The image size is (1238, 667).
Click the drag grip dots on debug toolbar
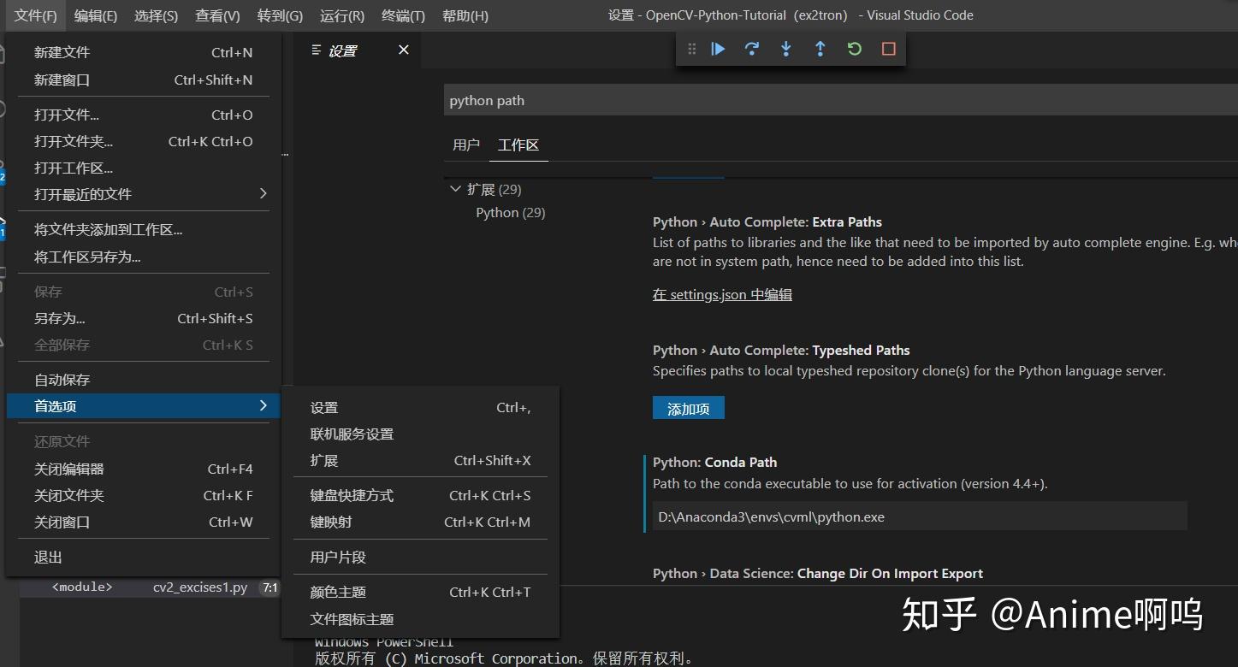pyautogui.click(x=691, y=49)
